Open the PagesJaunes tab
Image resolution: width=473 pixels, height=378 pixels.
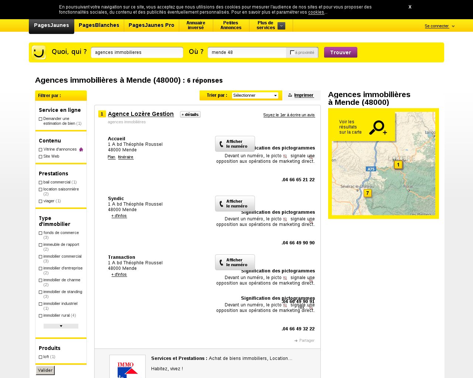pos(51,25)
